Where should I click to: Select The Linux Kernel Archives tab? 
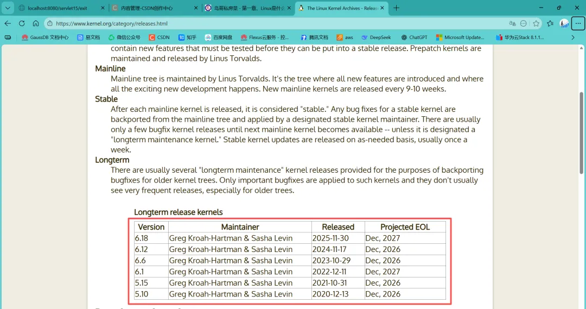342,8
